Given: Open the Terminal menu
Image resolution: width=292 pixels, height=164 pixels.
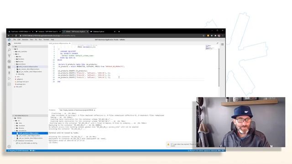Looking at the screenshot, I should [46, 40].
